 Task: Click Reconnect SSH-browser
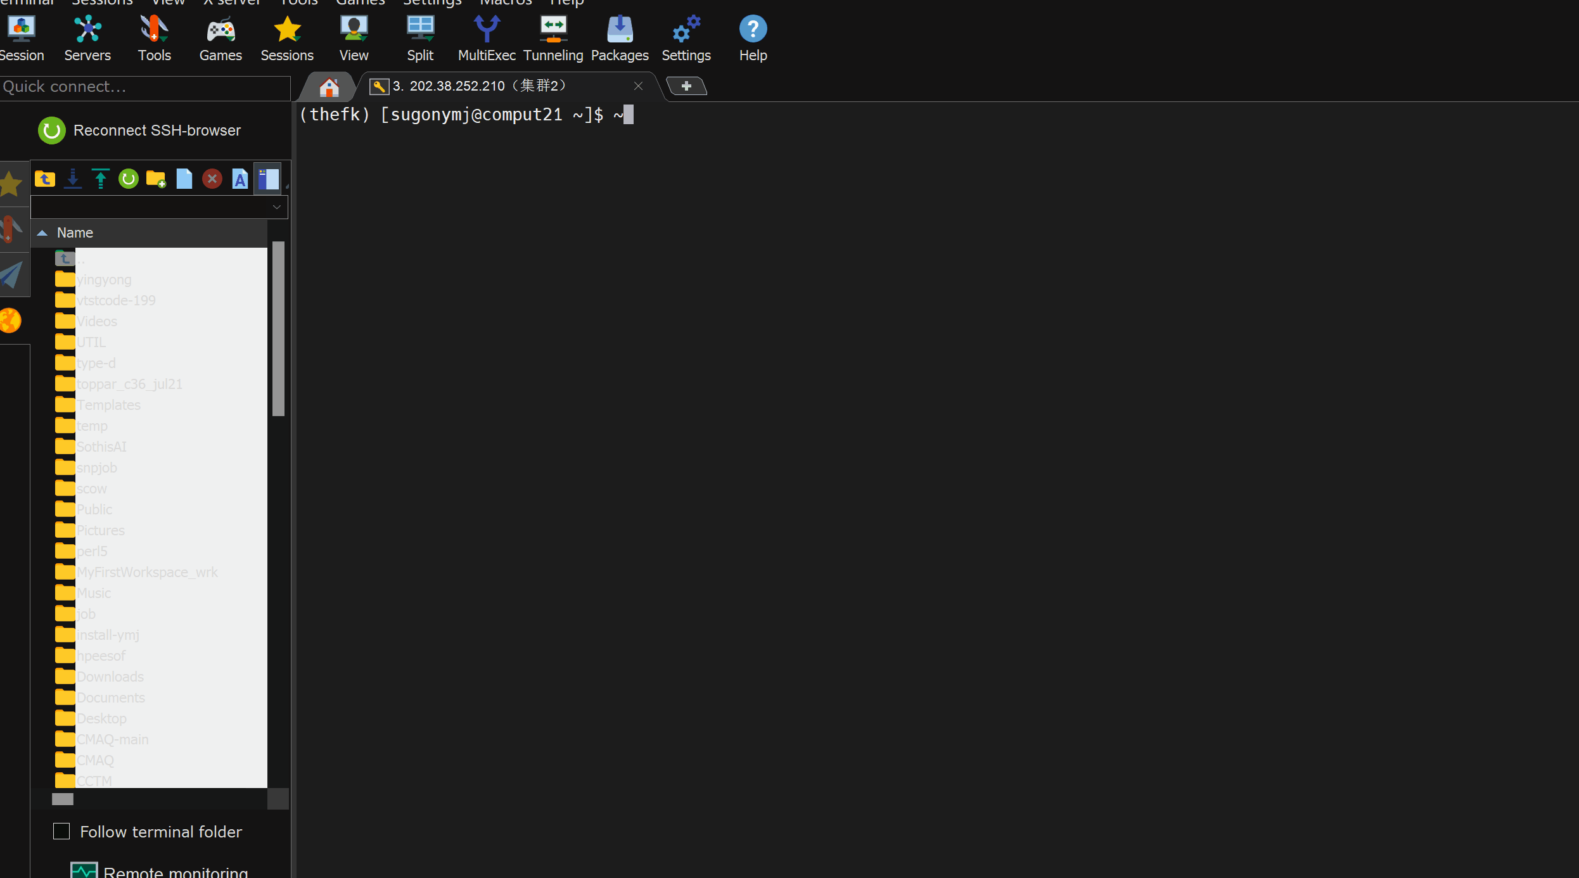pyautogui.click(x=139, y=130)
